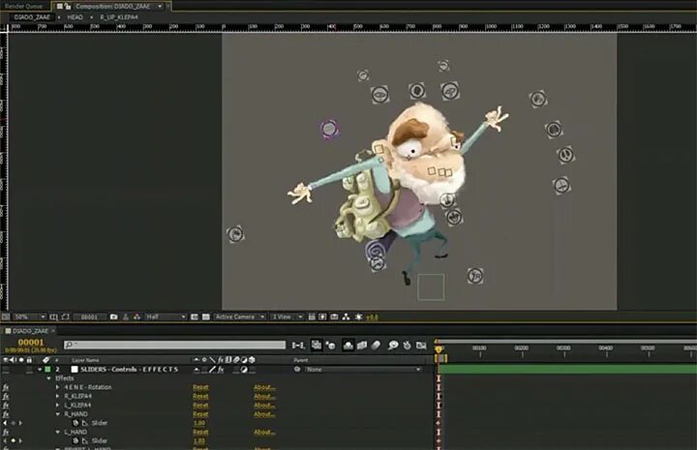Click the +0.0 exposure value
The image size is (697, 450).
point(372,317)
